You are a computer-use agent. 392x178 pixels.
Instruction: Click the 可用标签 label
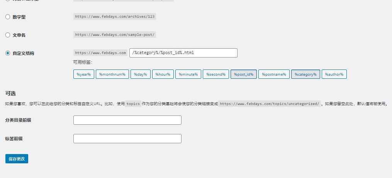pyautogui.click(x=83, y=62)
